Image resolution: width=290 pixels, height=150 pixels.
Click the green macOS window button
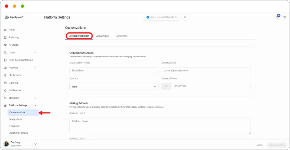tap(22, 6)
